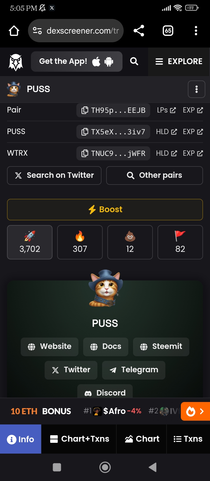
Task: Tap the dexscreener.com address bar
Action: pos(76,31)
